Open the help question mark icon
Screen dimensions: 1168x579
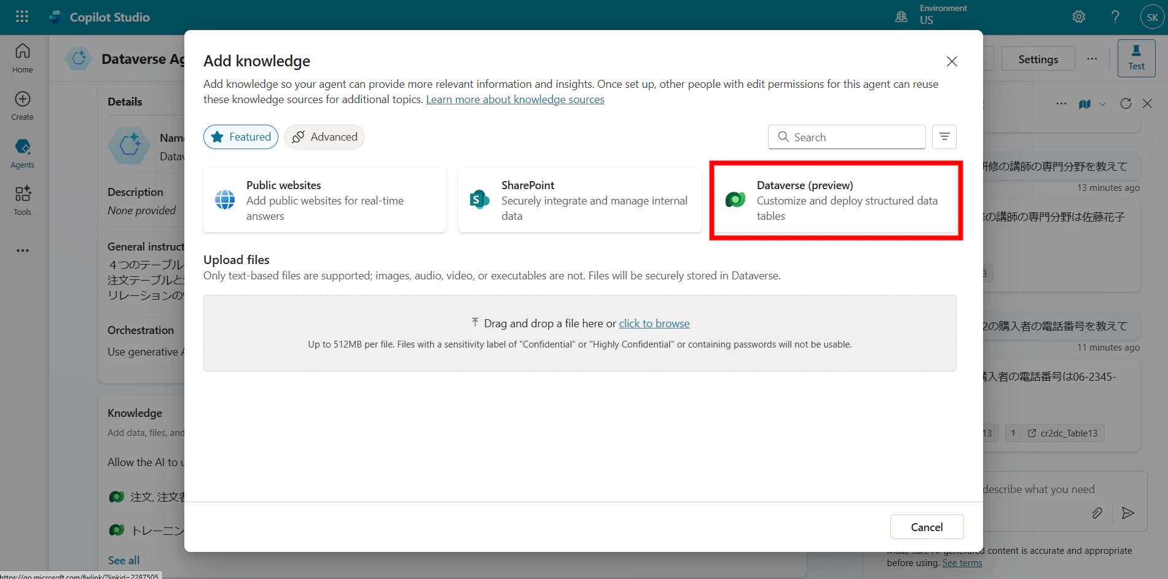(1115, 17)
